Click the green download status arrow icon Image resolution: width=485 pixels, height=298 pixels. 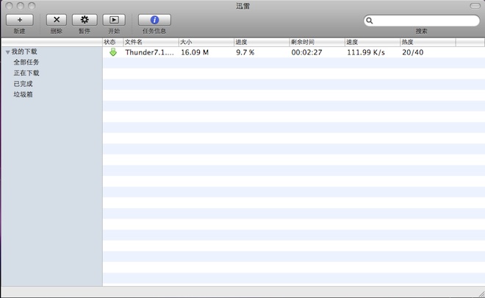point(113,52)
